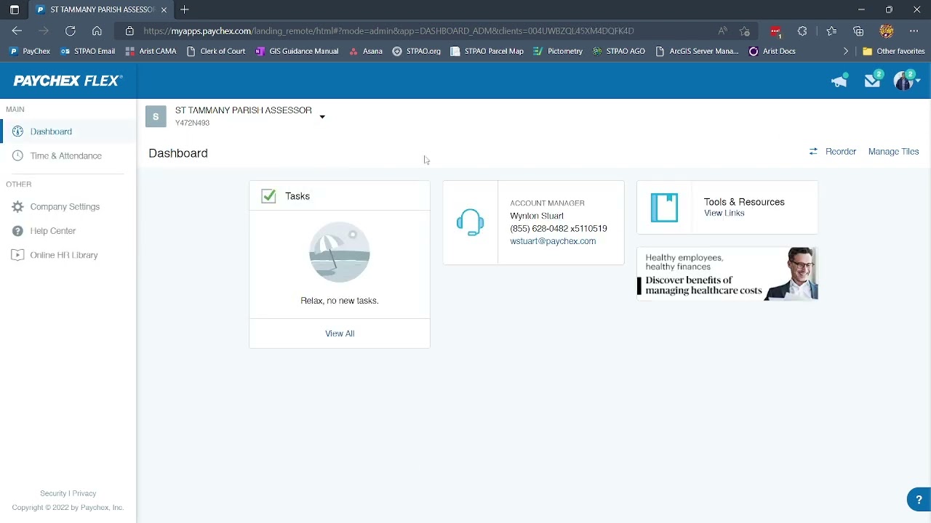
Task: Expand the St Tammany Parish Assessor company dropdown
Action: pos(322,117)
